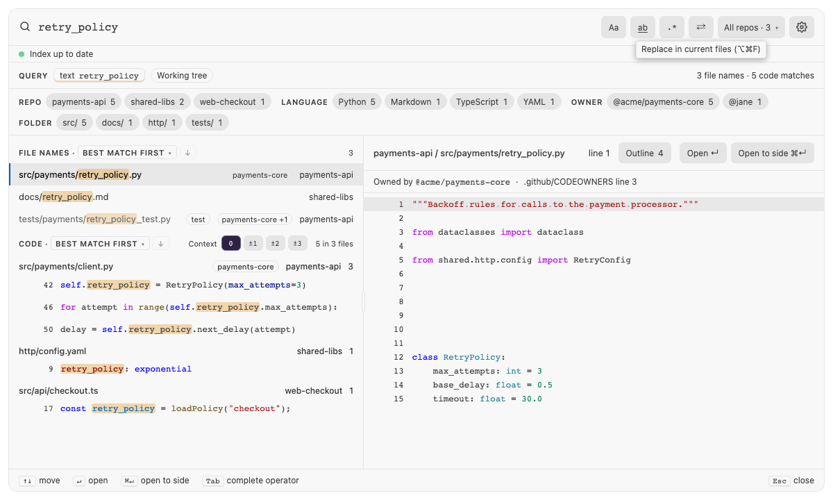Open the All repos scope dropdown
Image resolution: width=833 pixels, height=500 pixels.
[x=751, y=27]
